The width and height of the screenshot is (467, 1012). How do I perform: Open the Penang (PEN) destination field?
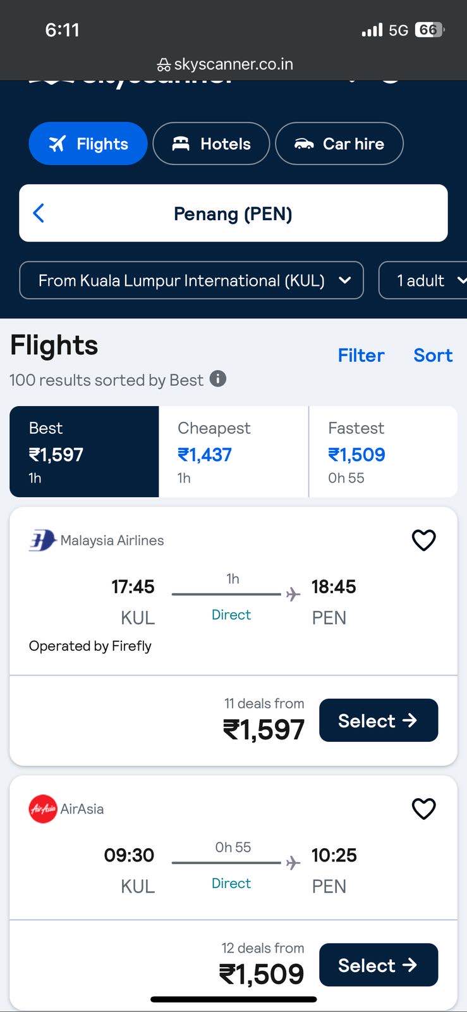click(x=233, y=213)
